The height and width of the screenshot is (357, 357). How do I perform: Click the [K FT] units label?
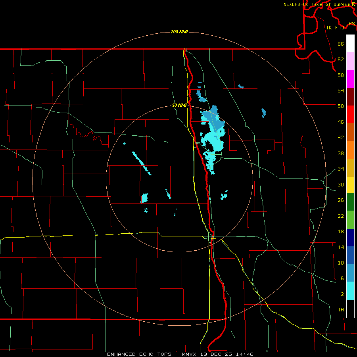pos(335,27)
